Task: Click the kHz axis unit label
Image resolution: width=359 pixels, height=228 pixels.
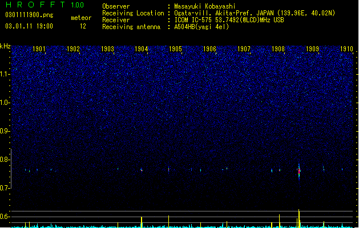Action: [x=5, y=46]
